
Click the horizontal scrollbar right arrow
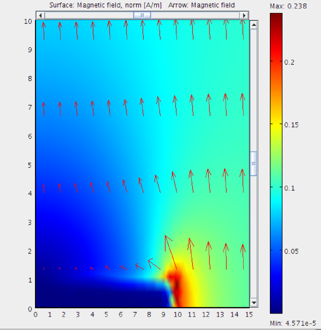pos(244,15)
